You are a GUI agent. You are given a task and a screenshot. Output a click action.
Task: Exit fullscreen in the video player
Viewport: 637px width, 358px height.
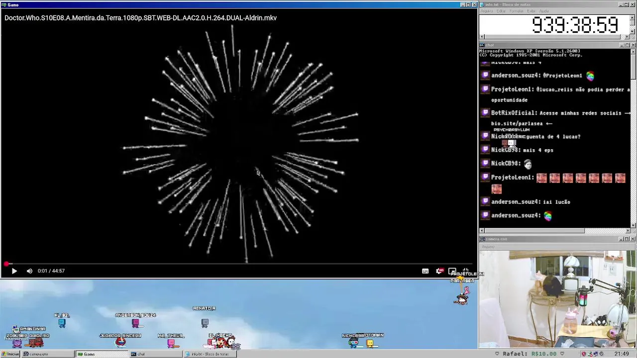point(466,271)
